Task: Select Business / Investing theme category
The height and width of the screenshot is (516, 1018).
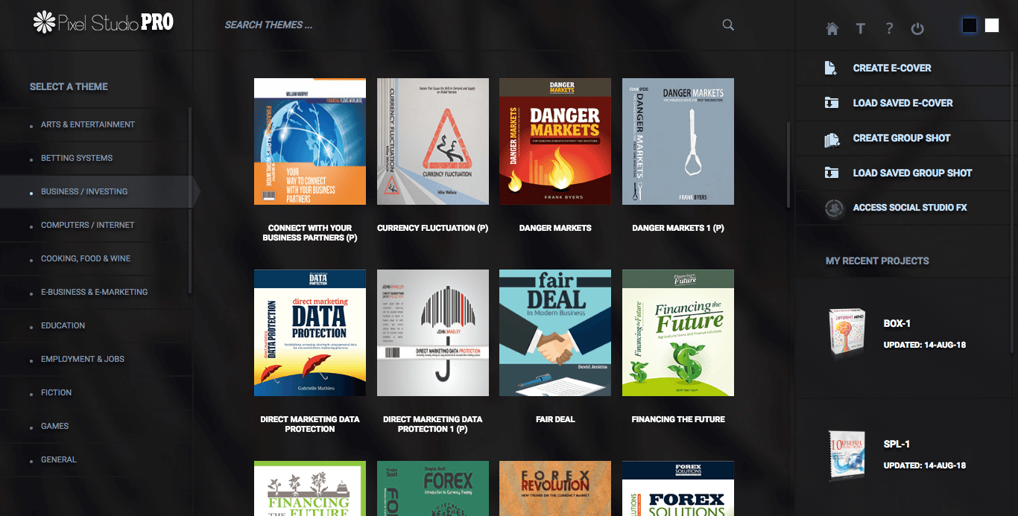Action: pos(84,191)
